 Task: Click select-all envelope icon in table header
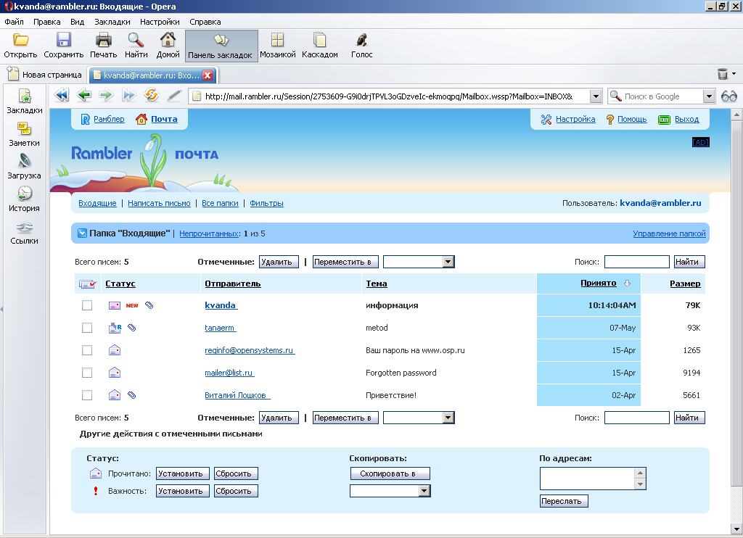click(x=87, y=284)
